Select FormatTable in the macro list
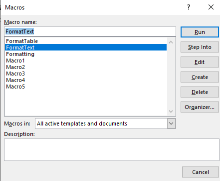Screen dimensions: 220x181 (x=86, y=41)
